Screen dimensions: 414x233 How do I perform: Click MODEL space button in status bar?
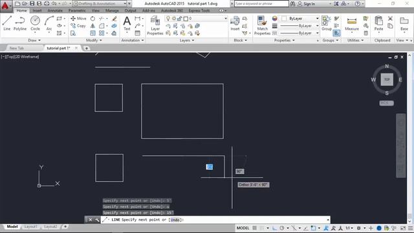click(243, 228)
